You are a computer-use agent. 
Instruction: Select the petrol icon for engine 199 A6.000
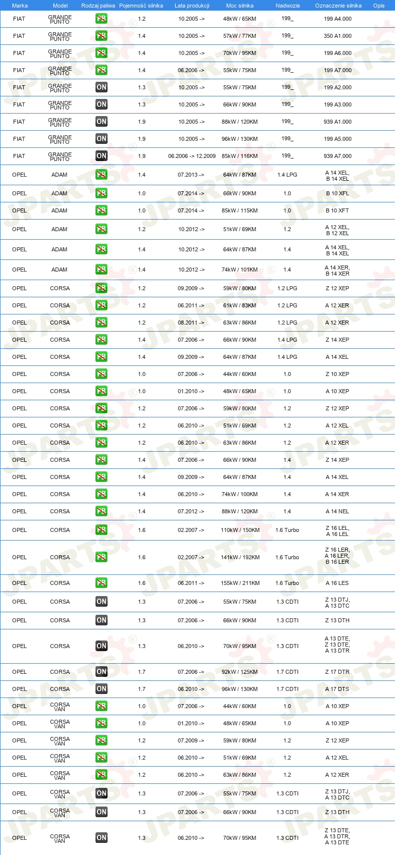(102, 53)
